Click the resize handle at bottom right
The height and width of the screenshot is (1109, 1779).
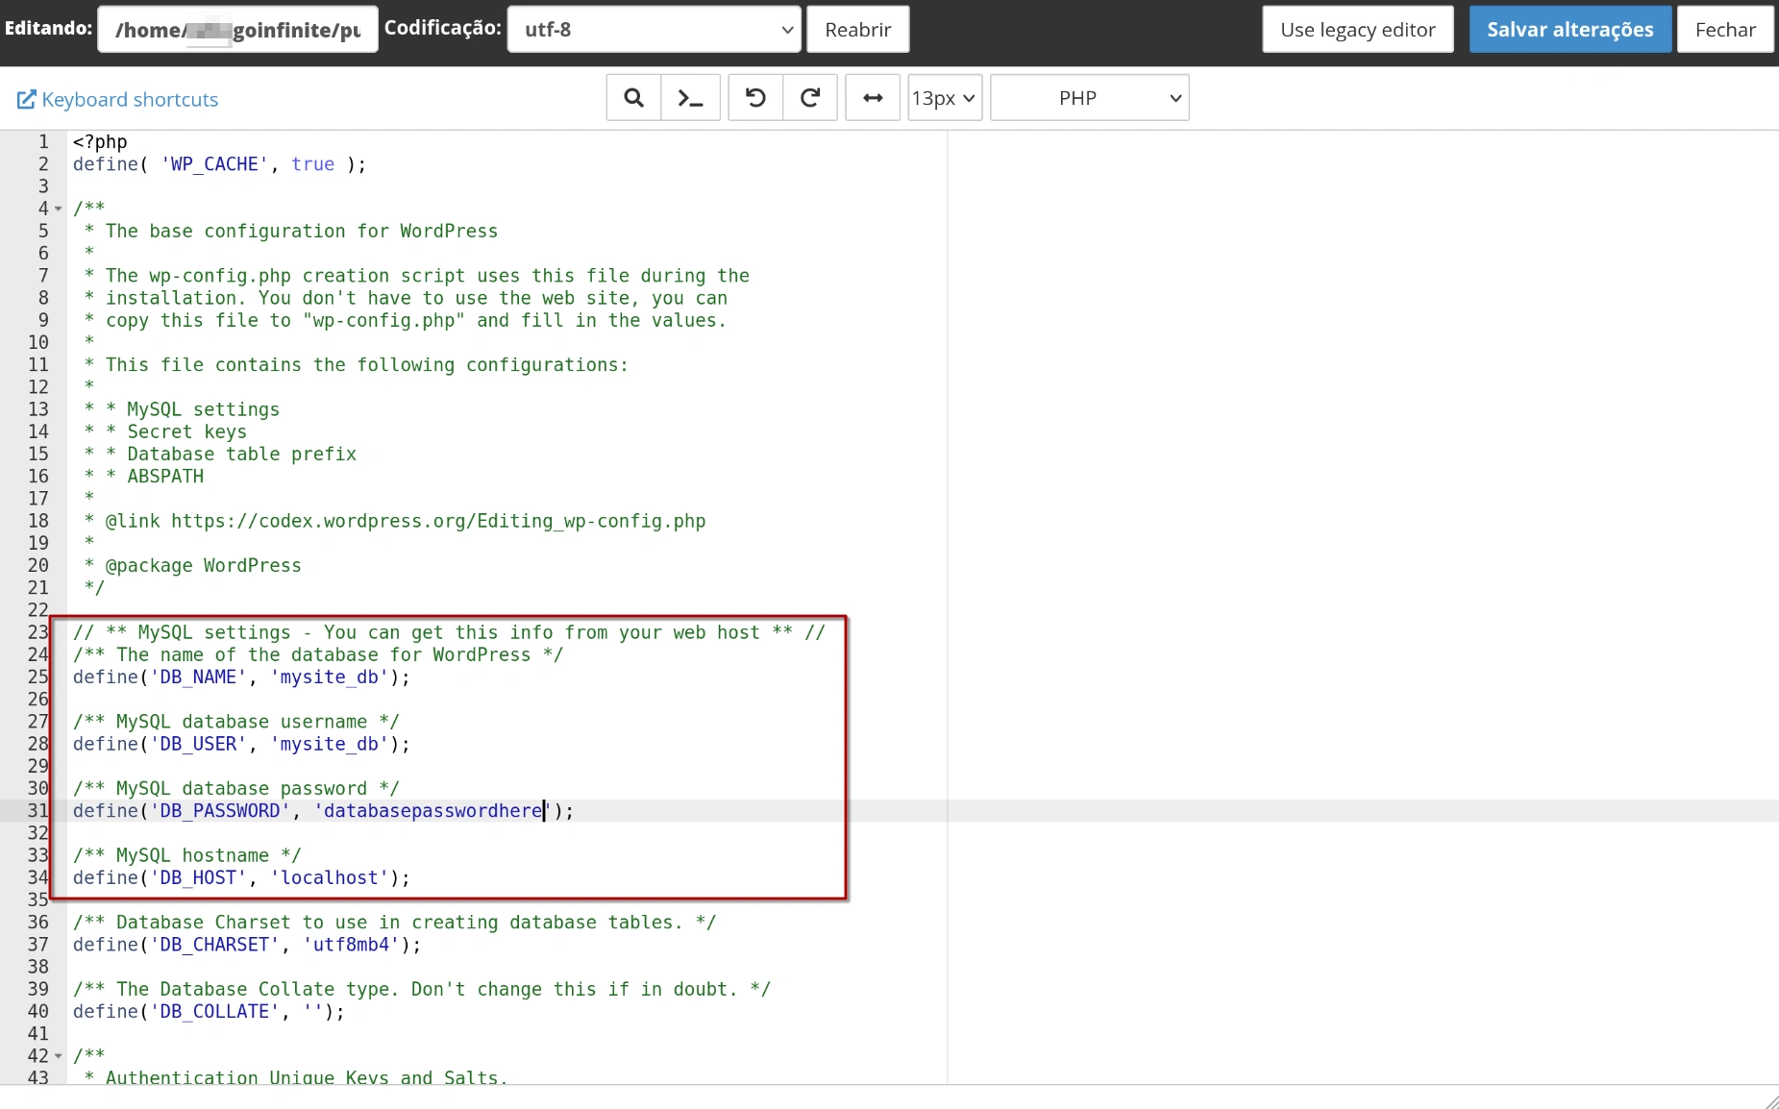pos(1768,1100)
